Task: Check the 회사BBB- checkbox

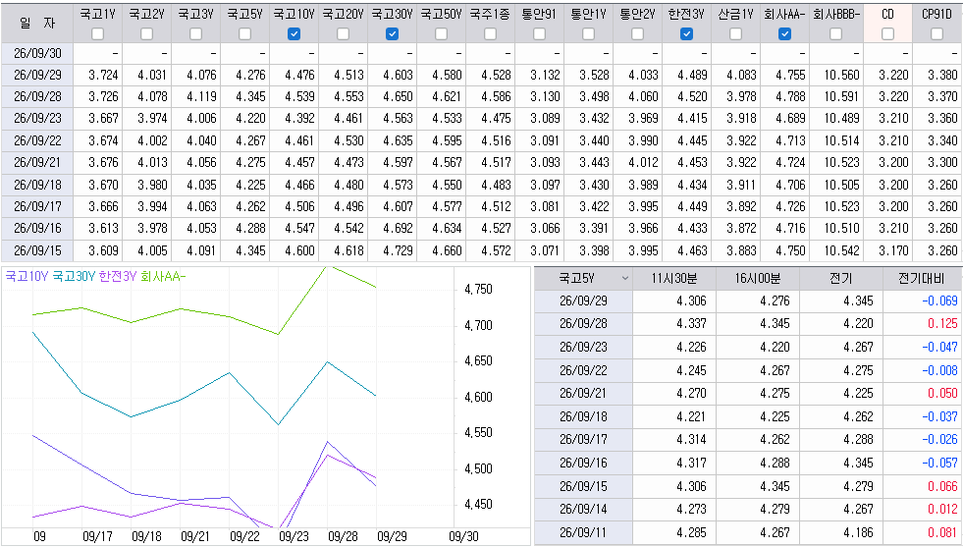Action: (835, 34)
